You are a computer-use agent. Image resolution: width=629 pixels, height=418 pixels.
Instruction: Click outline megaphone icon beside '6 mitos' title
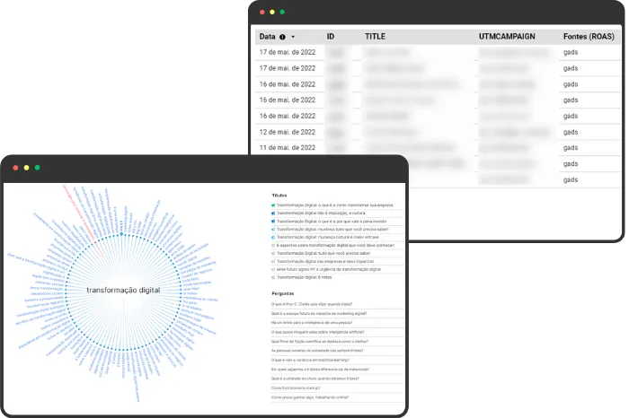point(273,277)
